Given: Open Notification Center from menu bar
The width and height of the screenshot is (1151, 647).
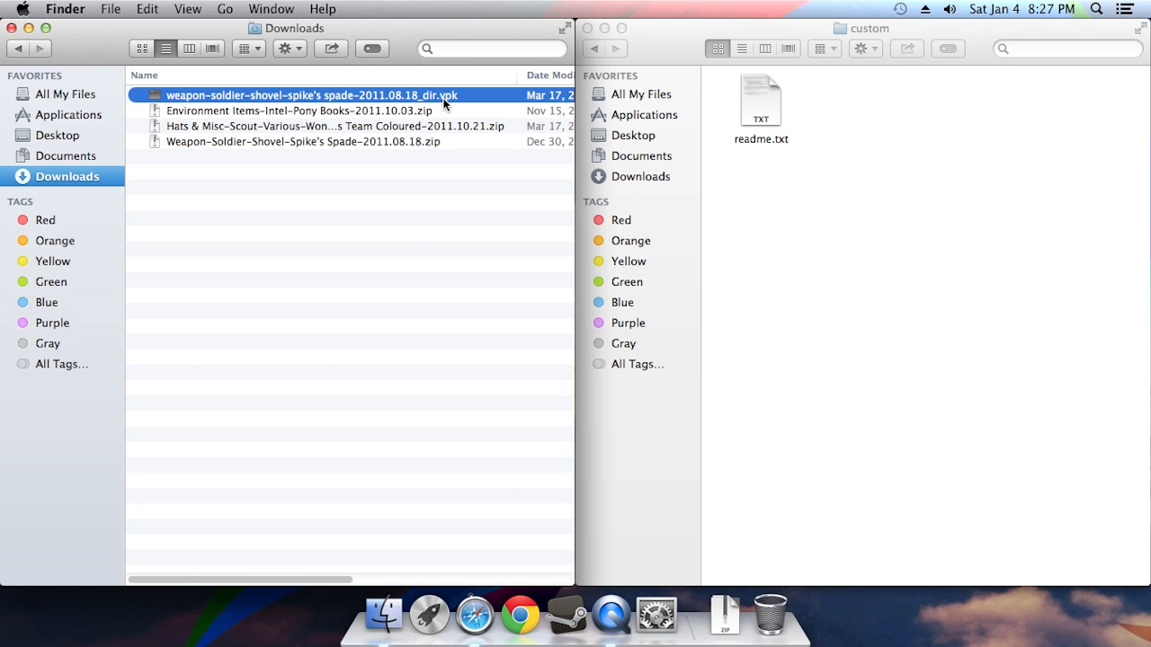Looking at the screenshot, I should (x=1125, y=9).
